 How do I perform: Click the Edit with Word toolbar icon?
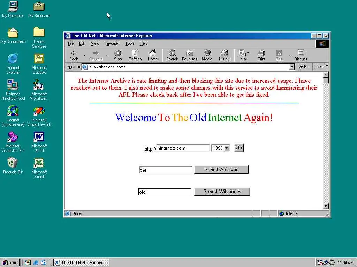(x=279, y=56)
